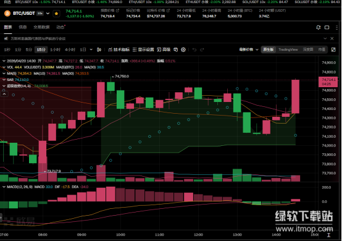The width and height of the screenshot is (342, 241).
Task: Click the collapse-all indicators up arrow button
Action: tap(4, 94)
